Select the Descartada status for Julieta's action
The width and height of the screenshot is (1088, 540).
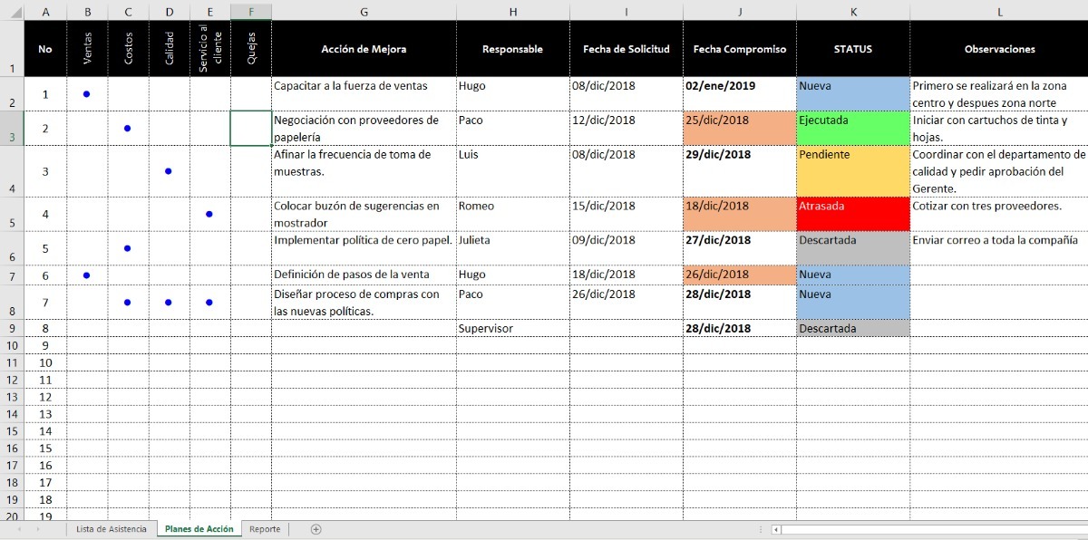pos(853,248)
